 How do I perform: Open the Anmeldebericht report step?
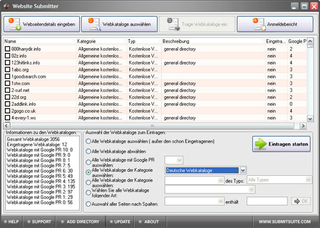click(x=275, y=24)
